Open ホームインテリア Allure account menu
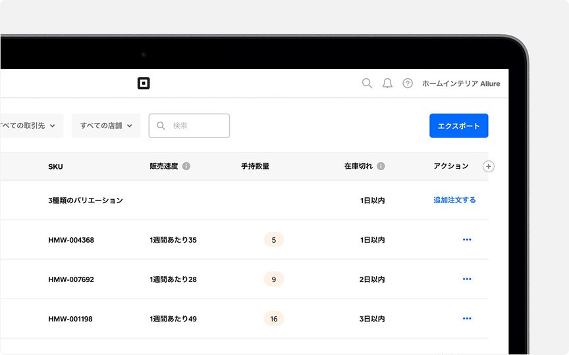The image size is (569, 355). pos(461,83)
